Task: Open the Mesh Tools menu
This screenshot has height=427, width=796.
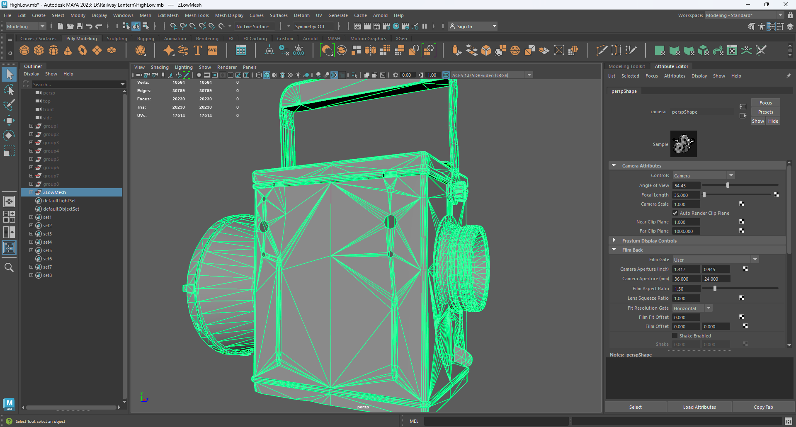Action: click(x=197, y=15)
